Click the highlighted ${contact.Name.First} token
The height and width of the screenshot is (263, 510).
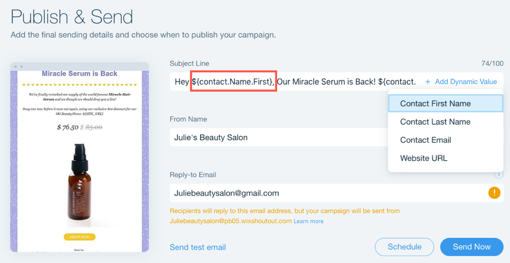[234, 82]
